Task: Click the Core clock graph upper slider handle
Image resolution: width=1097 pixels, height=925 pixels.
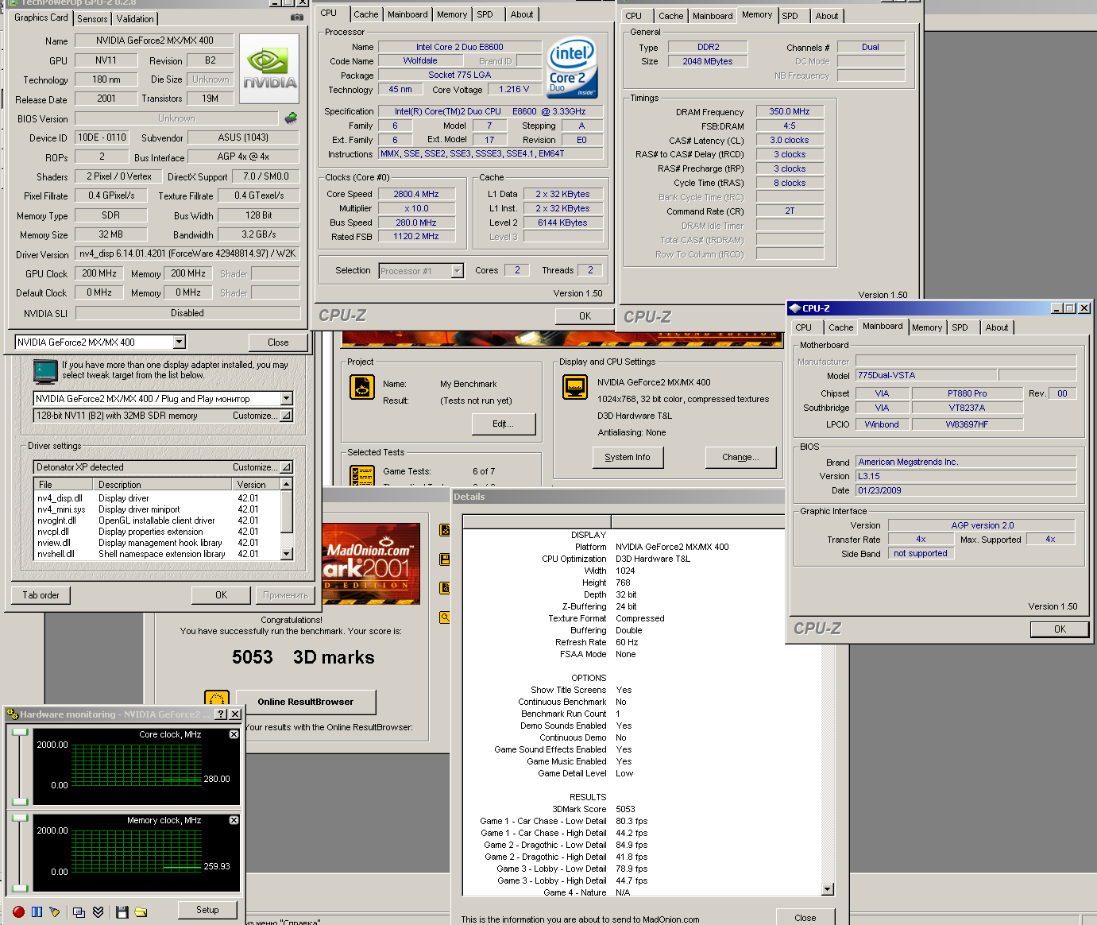Action: click(x=21, y=733)
